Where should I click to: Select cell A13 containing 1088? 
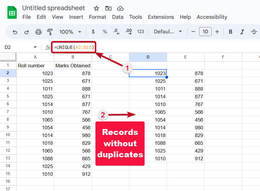click(x=35, y=159)
